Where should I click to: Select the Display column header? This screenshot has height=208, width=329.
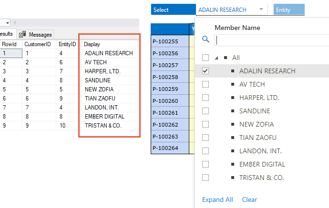(x=109, y=44)
